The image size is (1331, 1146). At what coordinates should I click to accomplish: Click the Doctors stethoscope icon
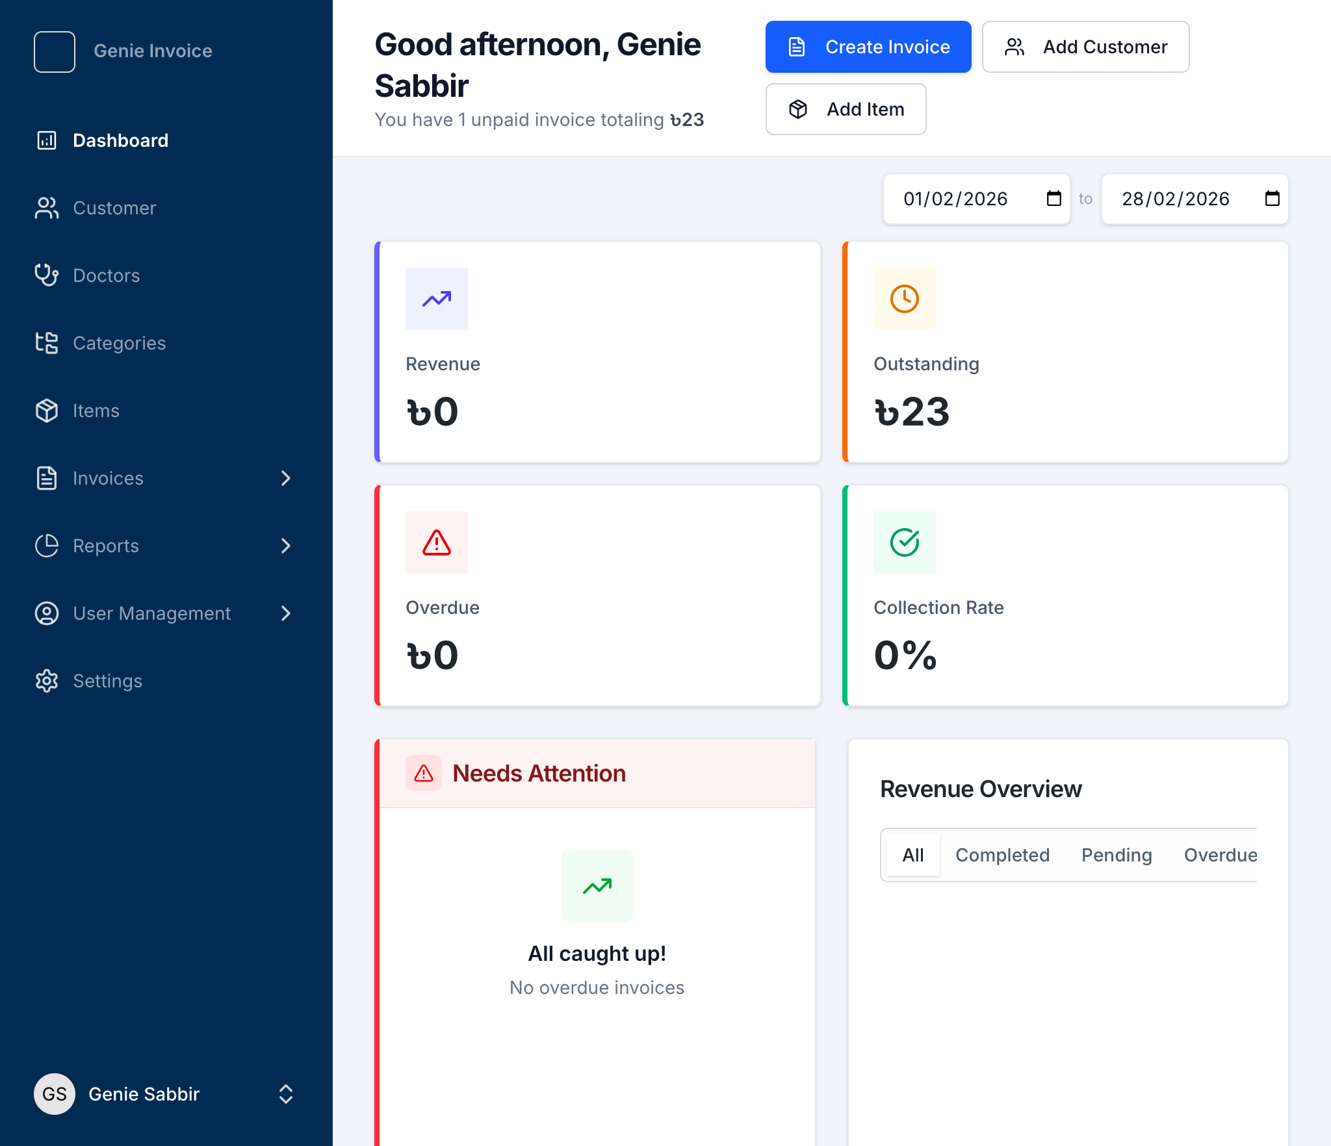coord(45,275)
